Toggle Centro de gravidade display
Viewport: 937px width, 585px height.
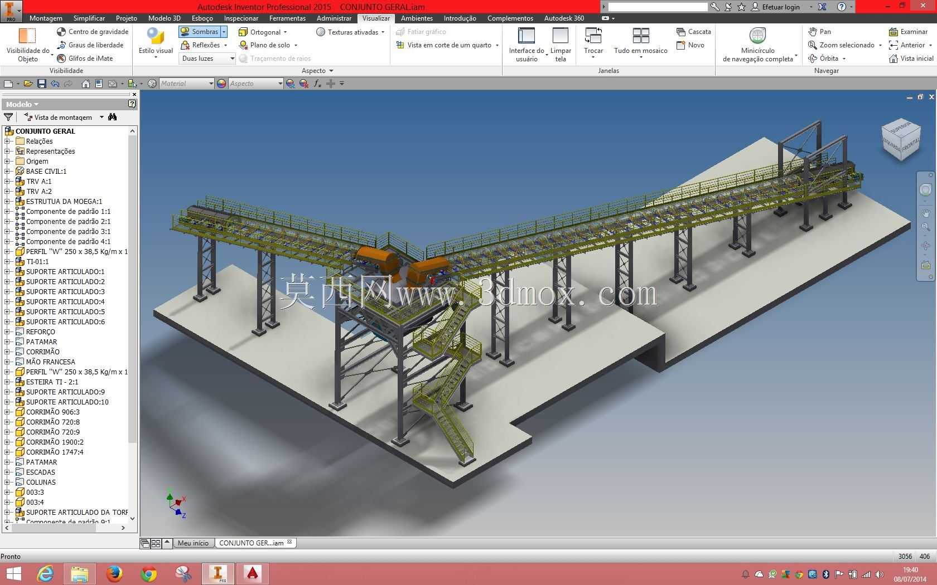(93, 32)
